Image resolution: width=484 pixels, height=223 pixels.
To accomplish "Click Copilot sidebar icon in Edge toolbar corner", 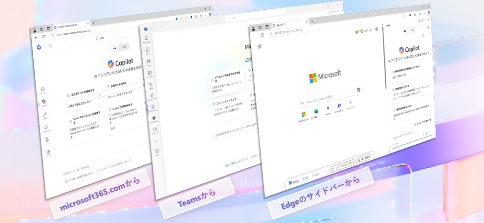I will [429, 13].
